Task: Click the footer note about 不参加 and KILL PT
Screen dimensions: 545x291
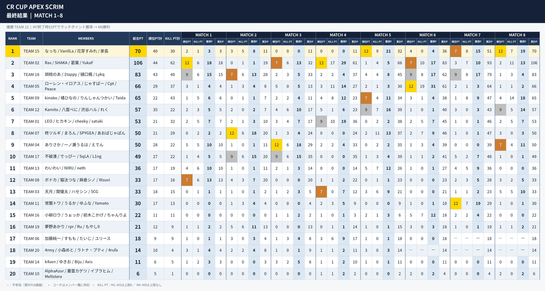Action: [84, 285]
